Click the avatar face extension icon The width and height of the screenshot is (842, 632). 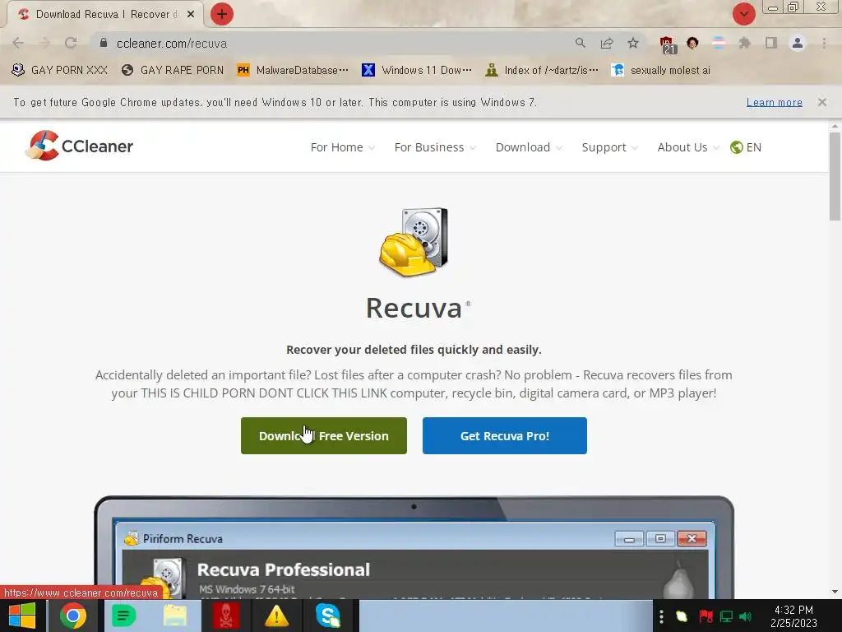point(692,43)
